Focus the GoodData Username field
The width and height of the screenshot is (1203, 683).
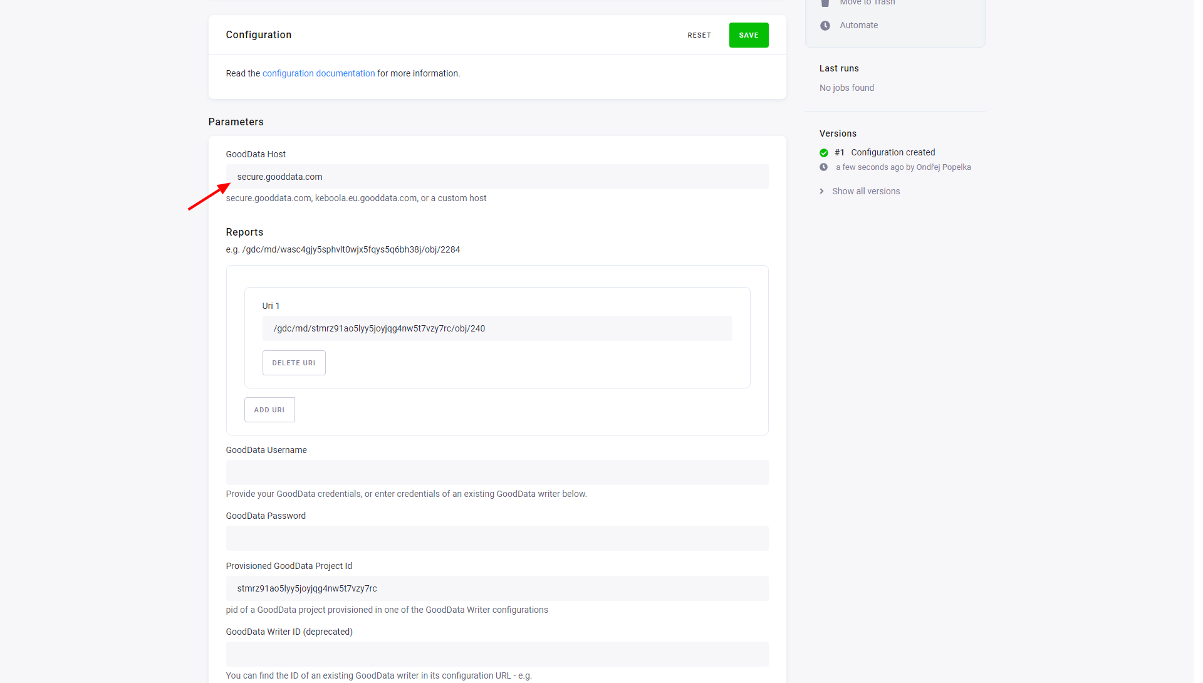tap(497, 472)
